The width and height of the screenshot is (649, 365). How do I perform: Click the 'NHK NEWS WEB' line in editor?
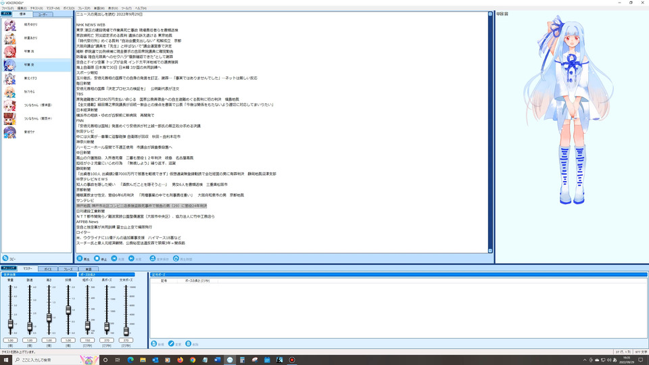[x=91, y=25]
